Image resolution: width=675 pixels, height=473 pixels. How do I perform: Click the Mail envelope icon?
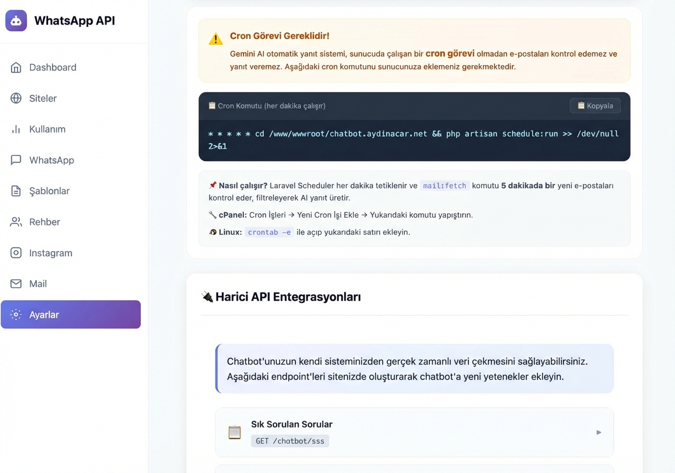(16, 284)
